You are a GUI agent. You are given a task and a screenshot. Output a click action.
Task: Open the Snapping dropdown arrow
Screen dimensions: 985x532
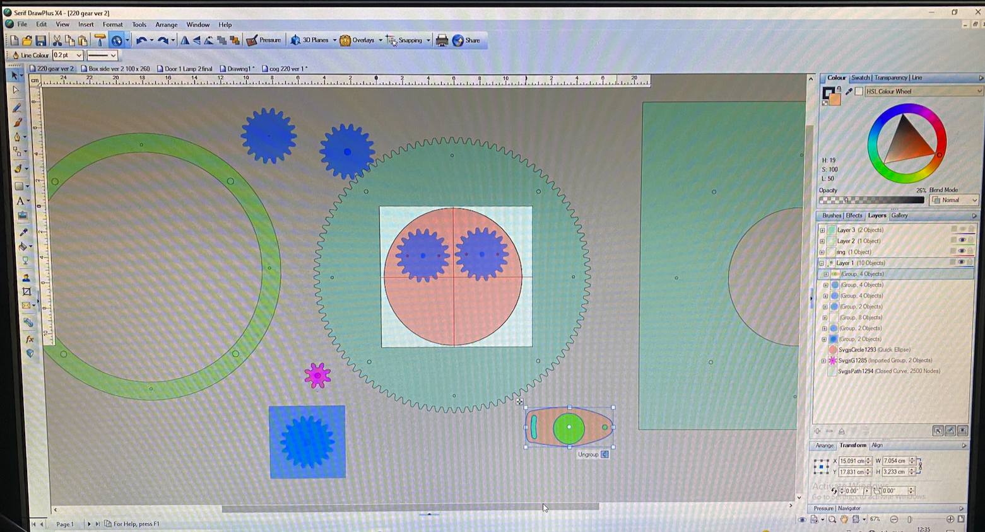coord(427,40)
